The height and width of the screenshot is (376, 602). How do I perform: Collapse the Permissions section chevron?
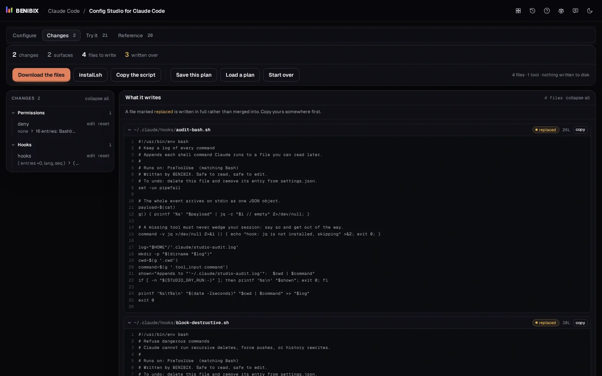click(x=13, y=113)
